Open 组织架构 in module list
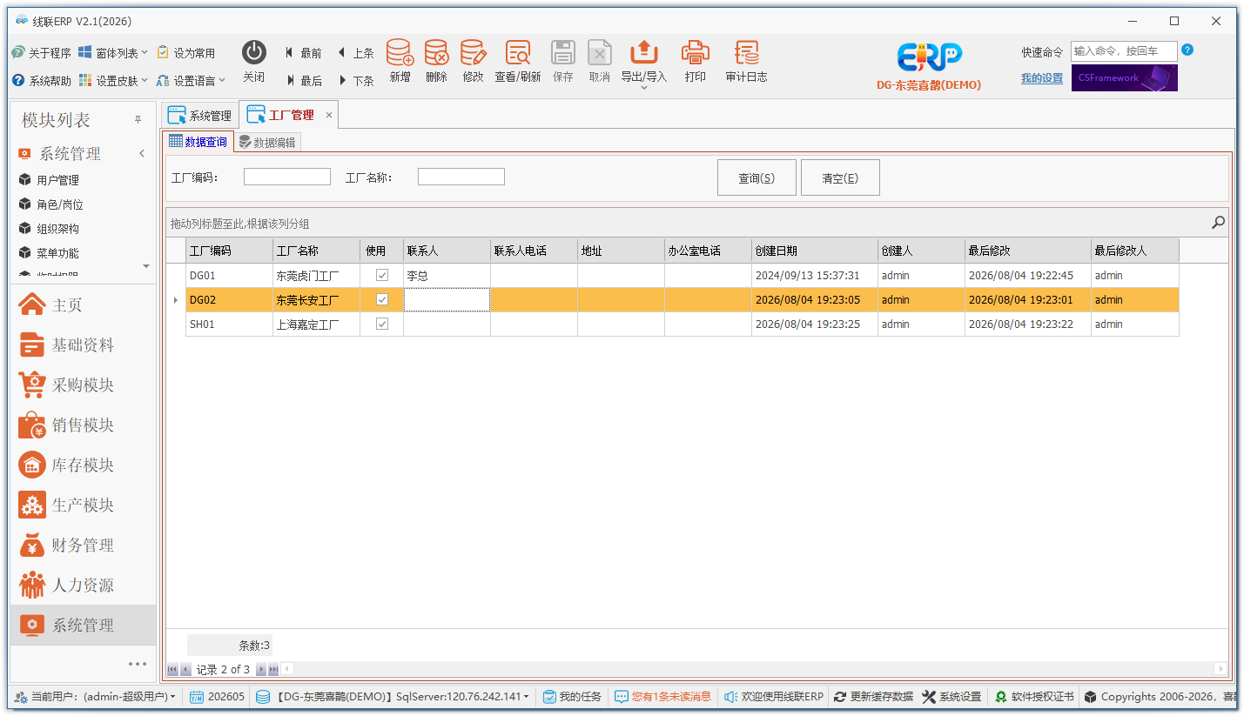The width and height of the screenshot is (1244, 716). [57, 229]
